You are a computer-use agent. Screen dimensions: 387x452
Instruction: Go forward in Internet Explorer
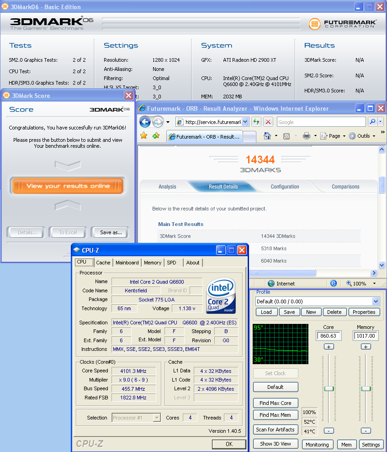158,122
